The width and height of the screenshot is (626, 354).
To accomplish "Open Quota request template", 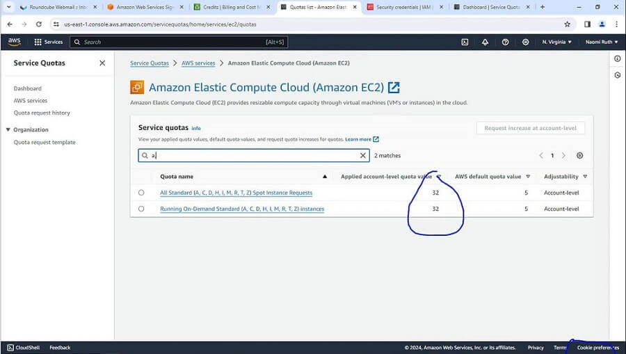I will pyautogui.click(x=45, y=142).
